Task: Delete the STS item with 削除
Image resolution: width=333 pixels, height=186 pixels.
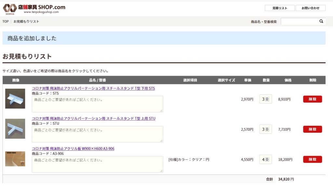Action: tap(313, 99)
